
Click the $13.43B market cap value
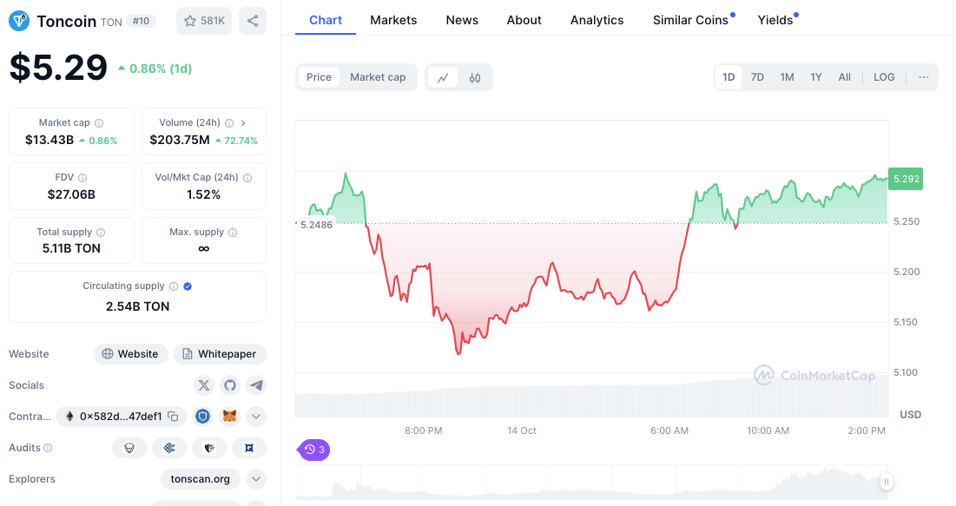pos(49,141)
